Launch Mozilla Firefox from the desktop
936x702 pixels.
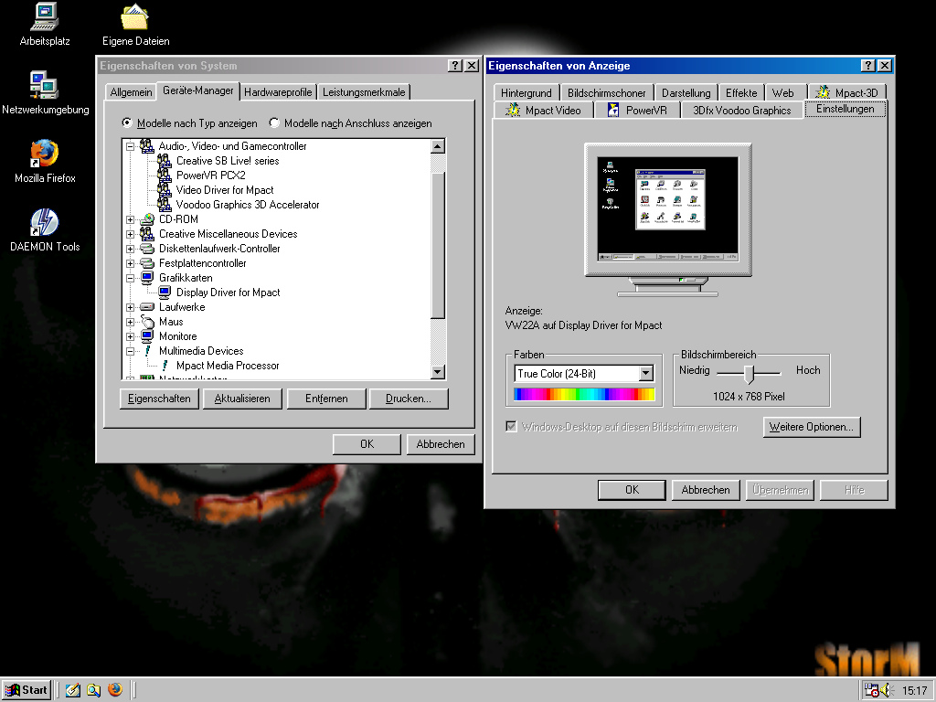click(x=45, y=154)
